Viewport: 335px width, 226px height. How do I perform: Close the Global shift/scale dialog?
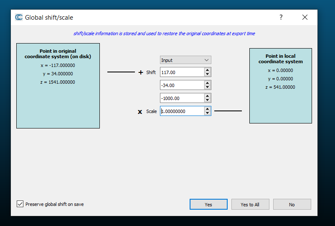tap(305, 17)
